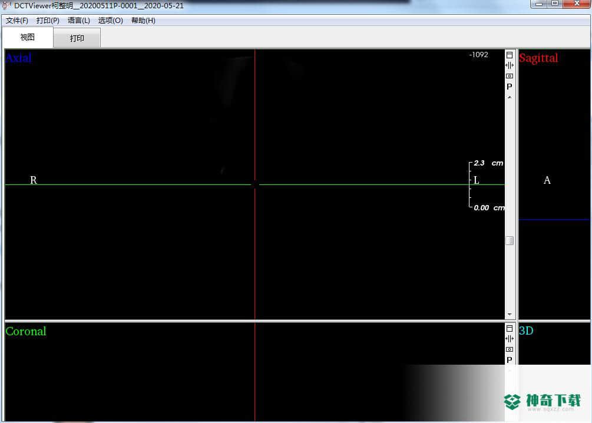Click the -1092 value in Axial view

[478, 55]
